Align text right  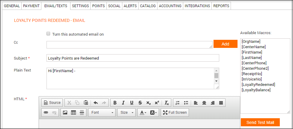(x=212, y=103)
